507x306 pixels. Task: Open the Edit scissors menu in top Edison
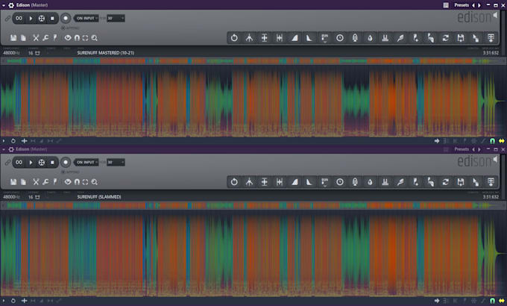click(x=36, y=38)
